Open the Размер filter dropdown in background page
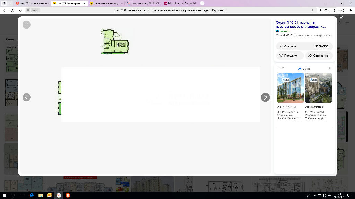This screenshot has width=355, height=199. pyautogui.click(x=12, y=39)
